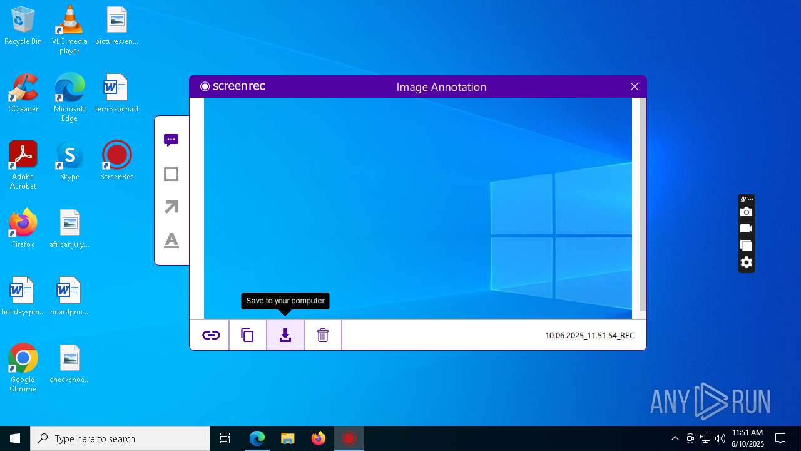Select the Firefox desktop shortcut
The image size is (801, 451).
pyautogui.click(x=23, y=229)
